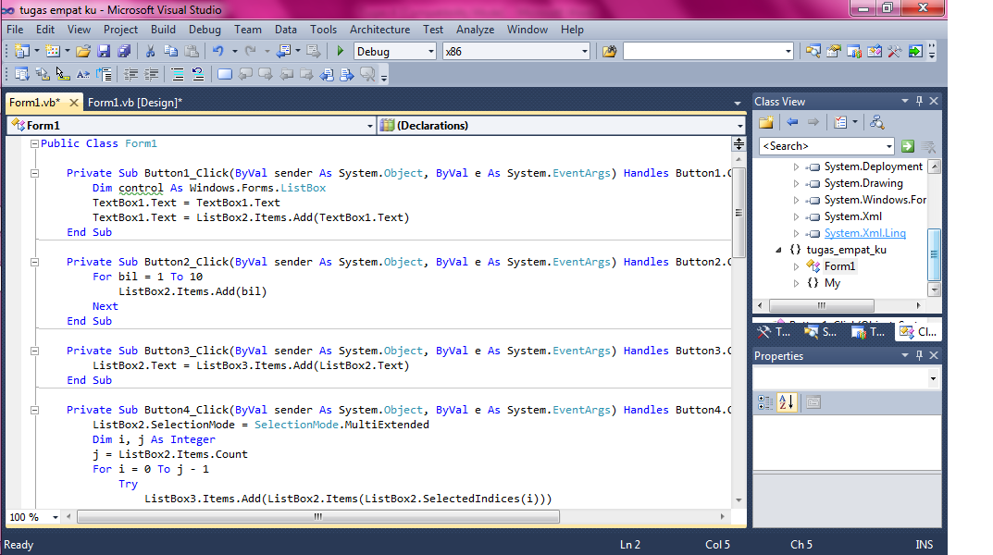Collapse the Button2_Click code block
This screenshot has height=555, width=993.
tap(35, 262)
